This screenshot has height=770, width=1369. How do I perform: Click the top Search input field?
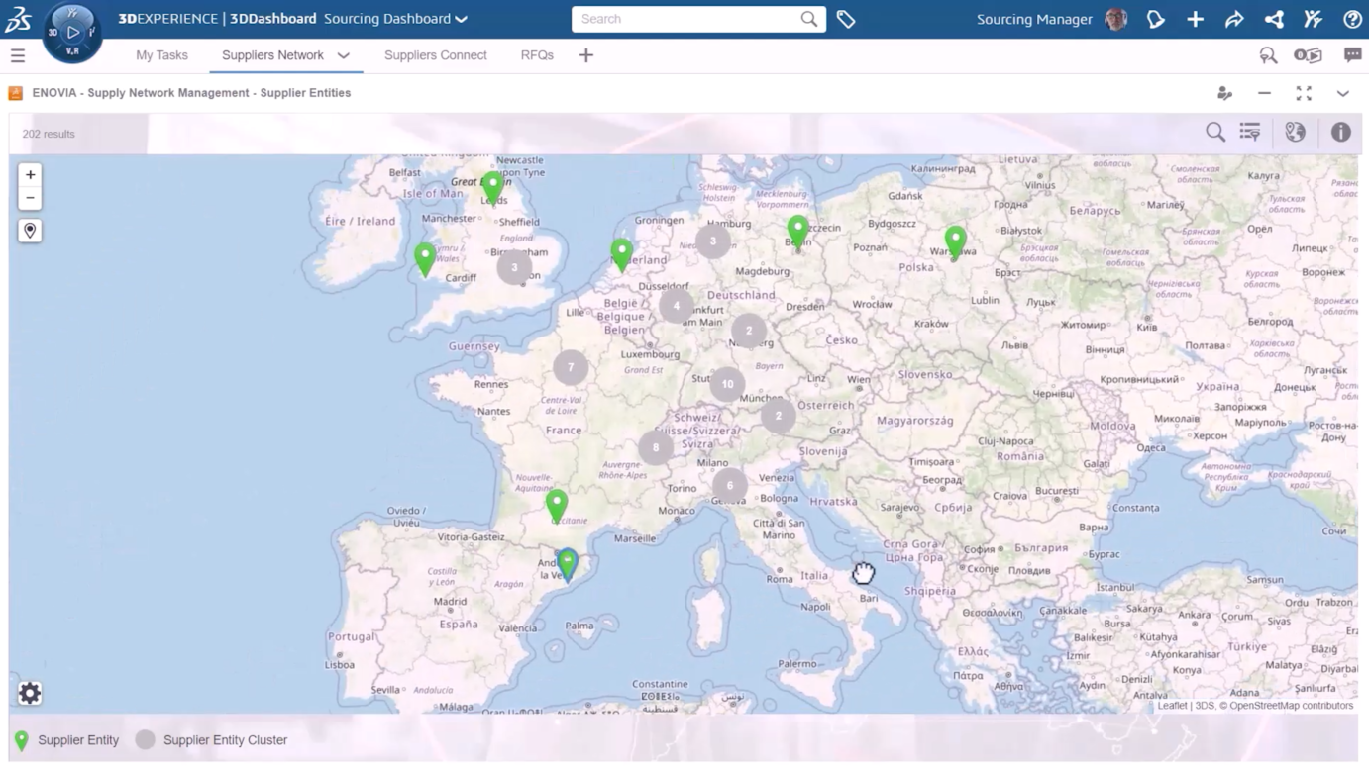pyautogui.click(x=687, y=19)
